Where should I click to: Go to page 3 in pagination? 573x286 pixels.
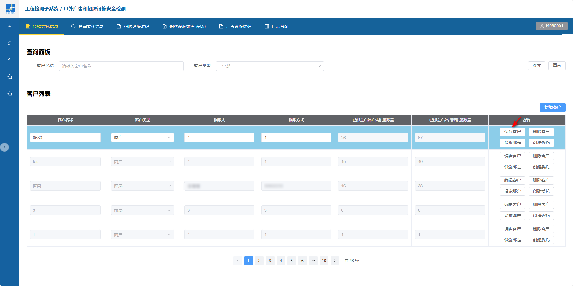[270, 261]
